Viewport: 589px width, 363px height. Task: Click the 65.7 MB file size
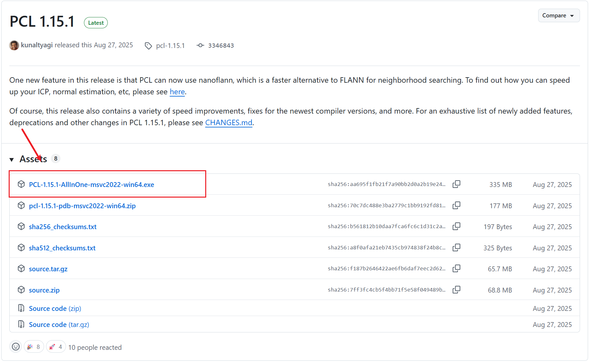click(x=500, y=269)
